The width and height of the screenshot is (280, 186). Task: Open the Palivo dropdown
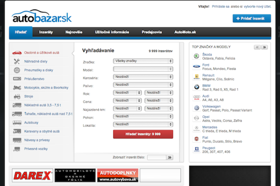coord(143,85)
